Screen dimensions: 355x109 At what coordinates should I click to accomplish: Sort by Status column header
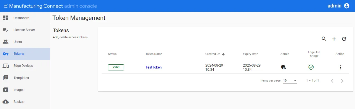pos(112,54)
